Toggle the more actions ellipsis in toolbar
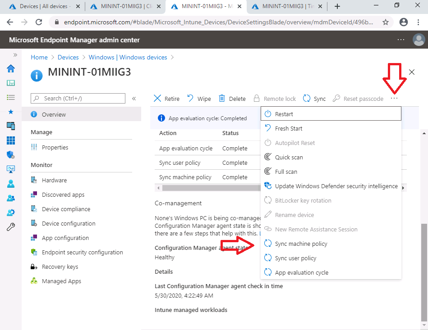 pos(394,99)
